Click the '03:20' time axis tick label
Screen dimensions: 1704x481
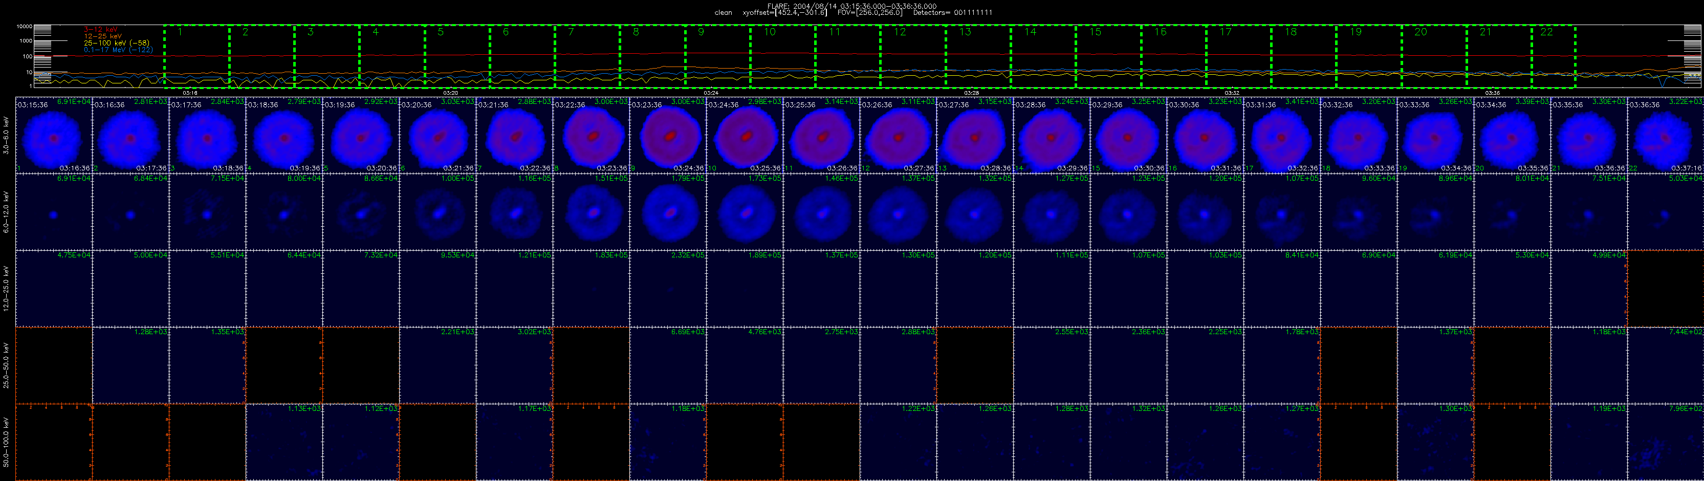point(450,93)
